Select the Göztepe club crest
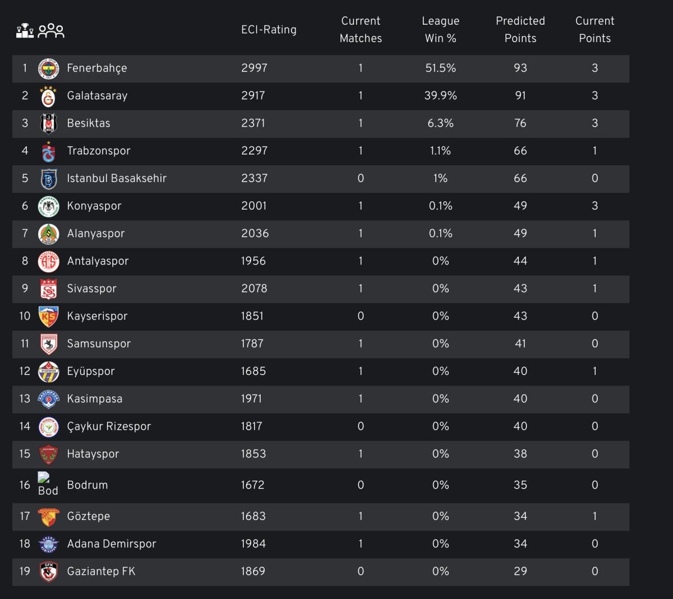This screenshot has width=673, height=599. (x=49, y=517)
